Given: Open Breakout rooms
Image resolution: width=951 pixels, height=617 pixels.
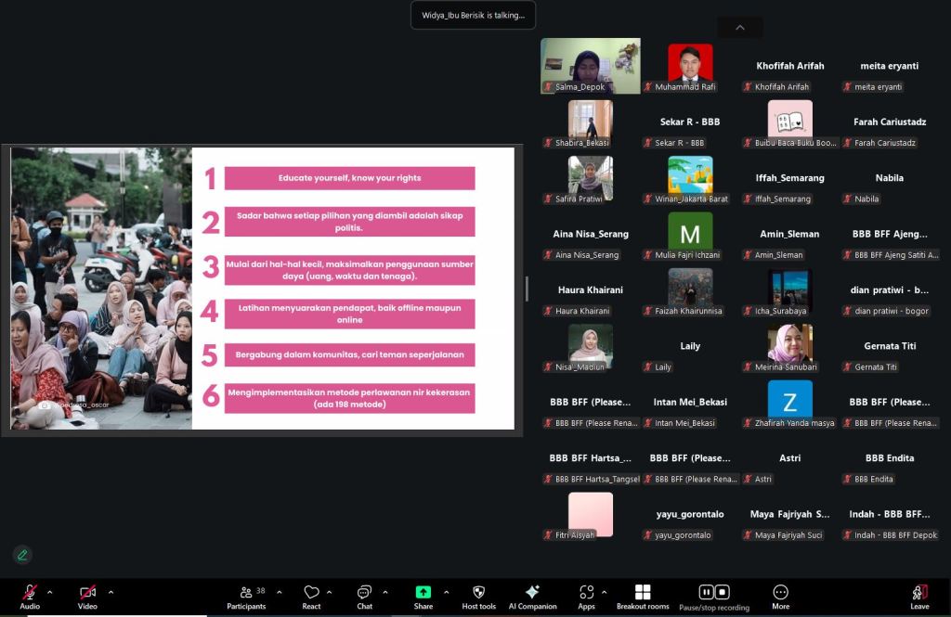Looking at the screenshot, I should point(643,596).
